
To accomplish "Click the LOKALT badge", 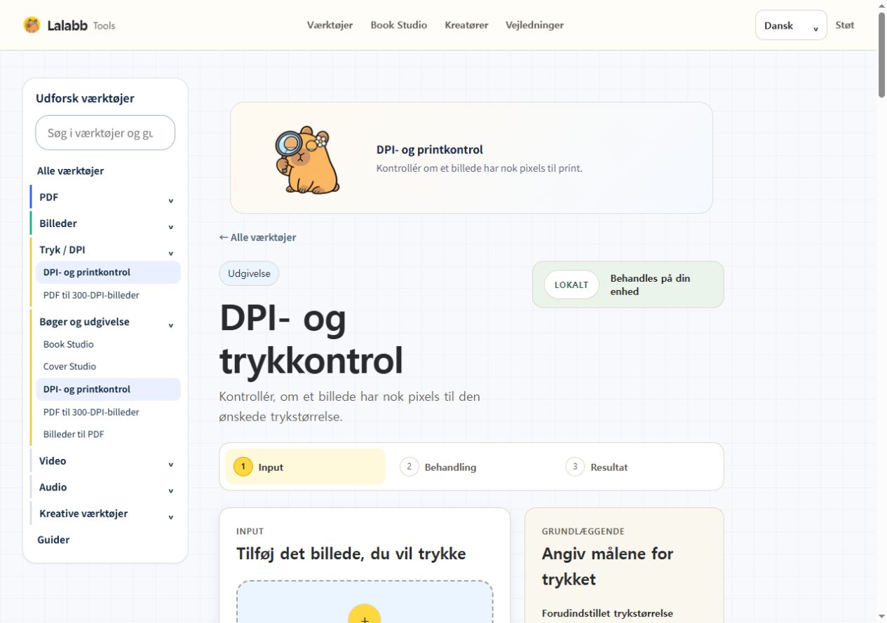I will [x=571, y=285].
